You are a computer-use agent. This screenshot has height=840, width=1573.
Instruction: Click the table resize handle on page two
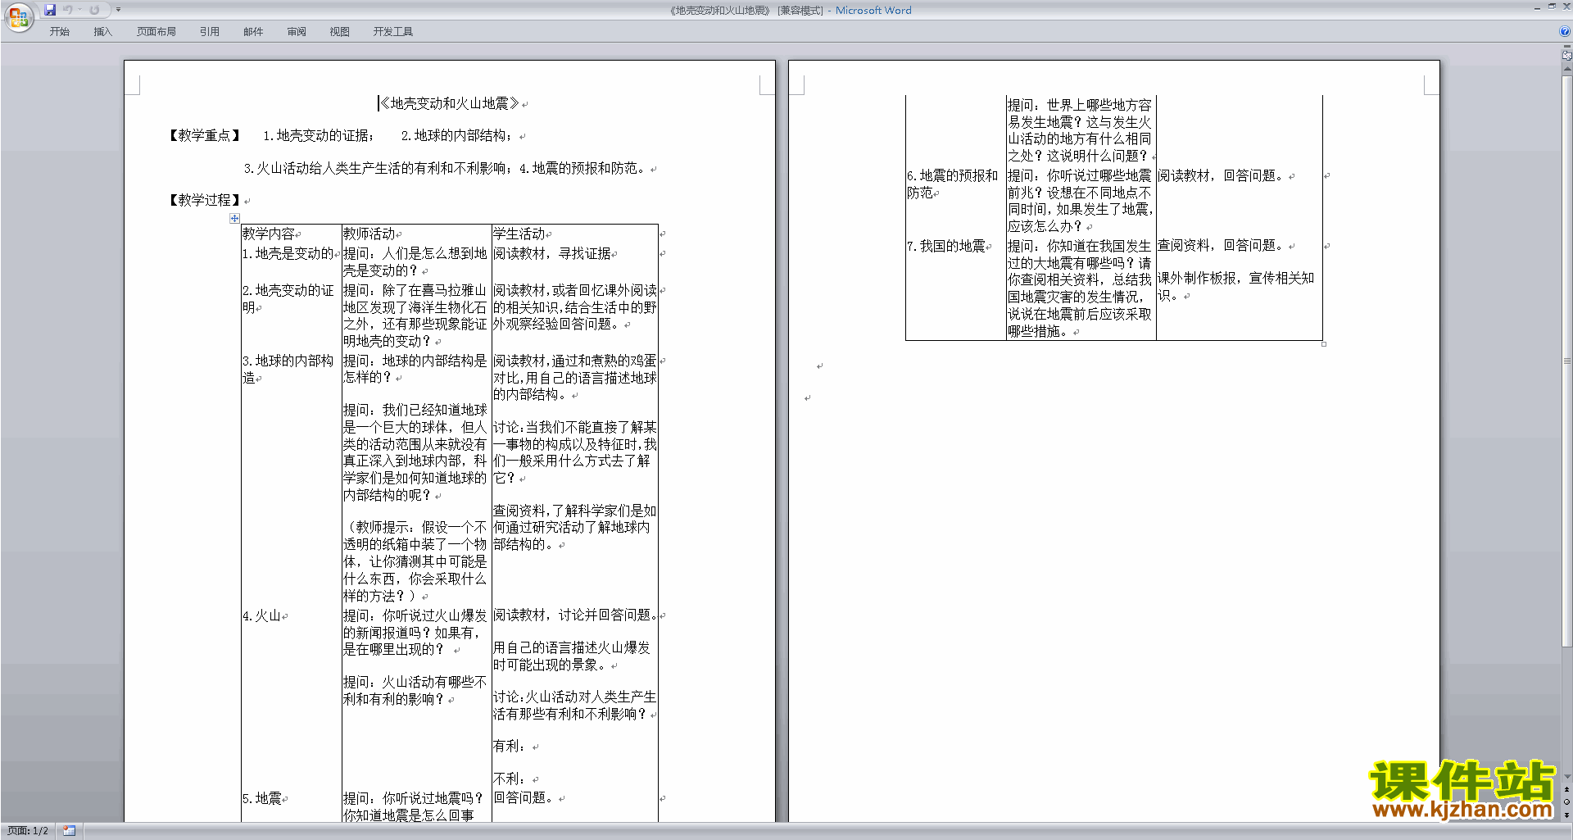[x=1324, y=344]
